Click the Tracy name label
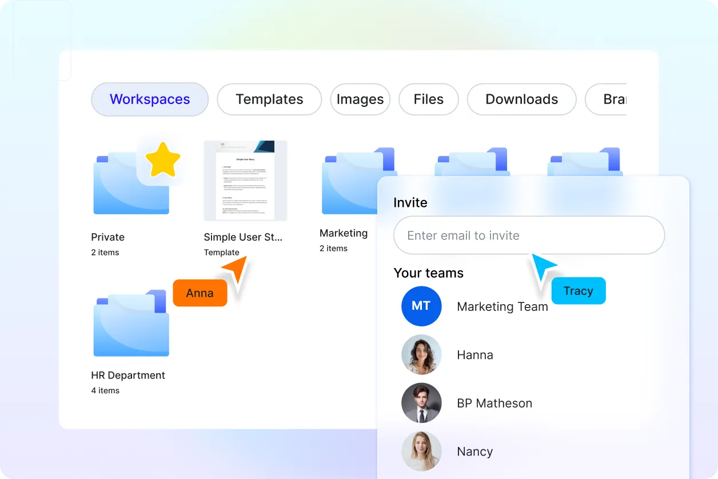Viewport: 718px width, 479px height. (x=578, y=291)
